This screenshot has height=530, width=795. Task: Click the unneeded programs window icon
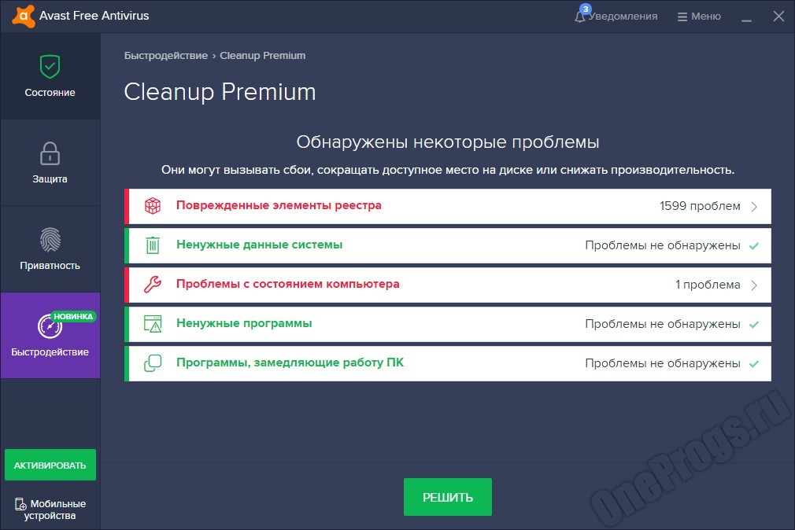[152, 324]
